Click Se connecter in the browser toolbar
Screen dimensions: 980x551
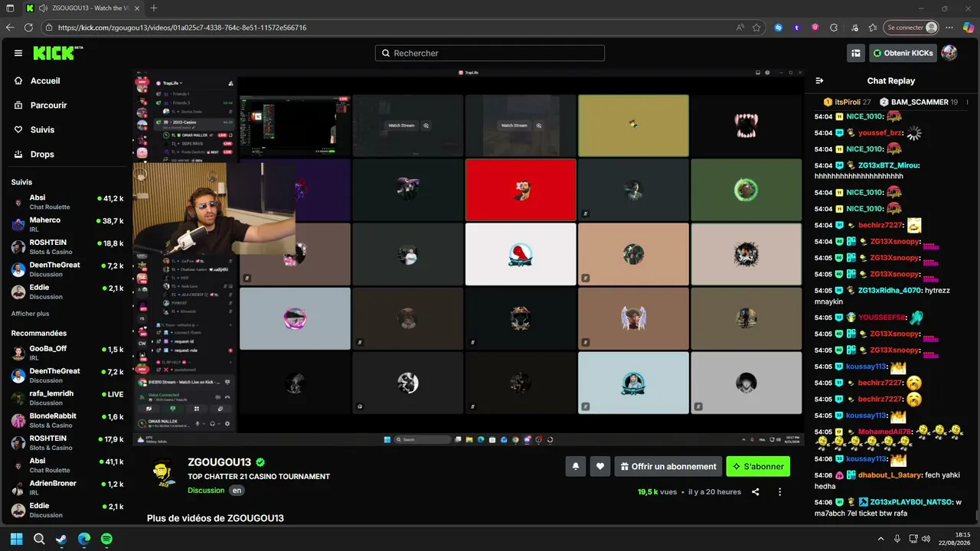pos(910,28)
